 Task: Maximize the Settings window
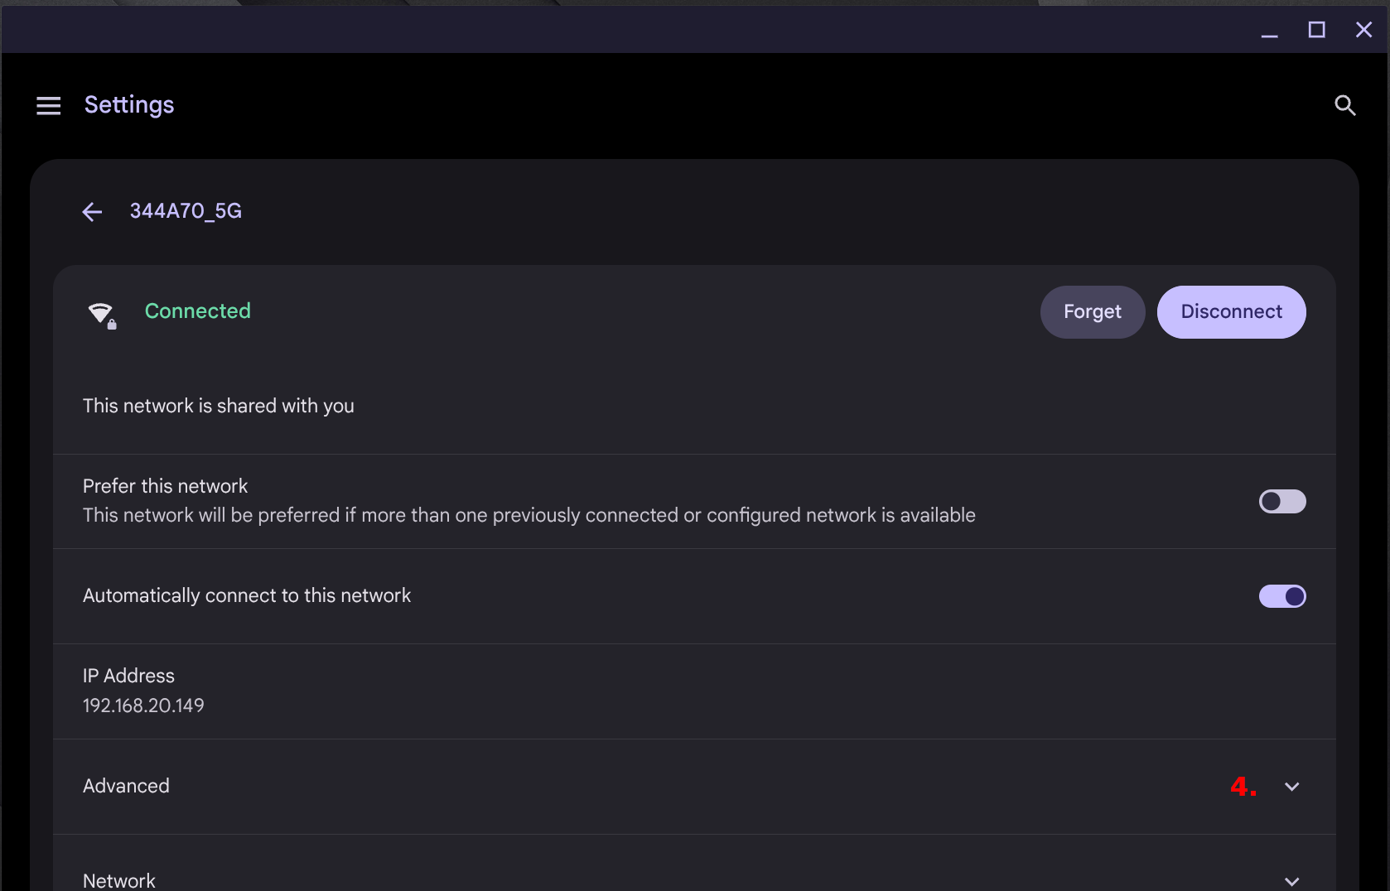coord(1316,31)
